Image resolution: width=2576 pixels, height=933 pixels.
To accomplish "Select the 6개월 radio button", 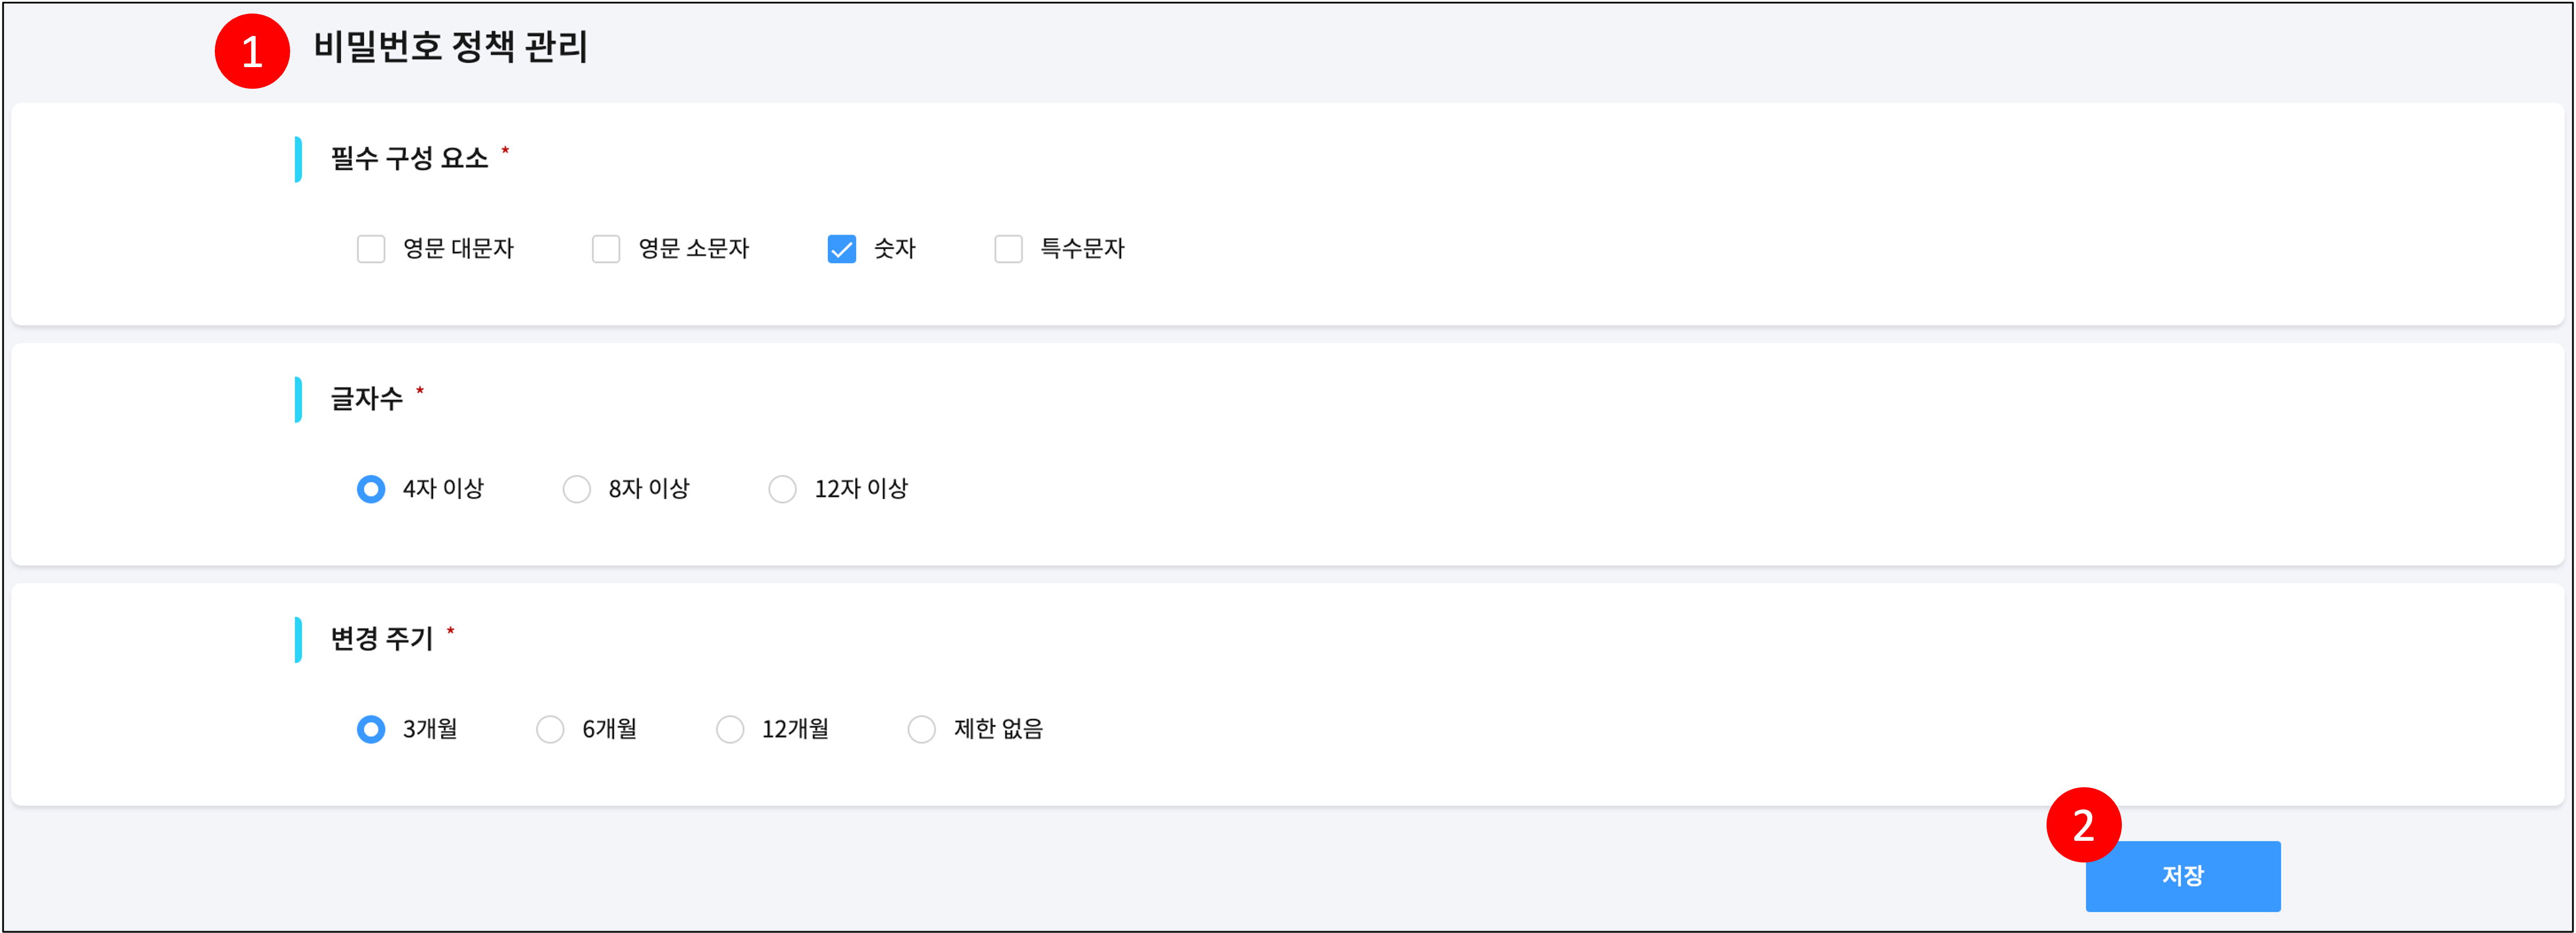I will click(x=550, y=729).
